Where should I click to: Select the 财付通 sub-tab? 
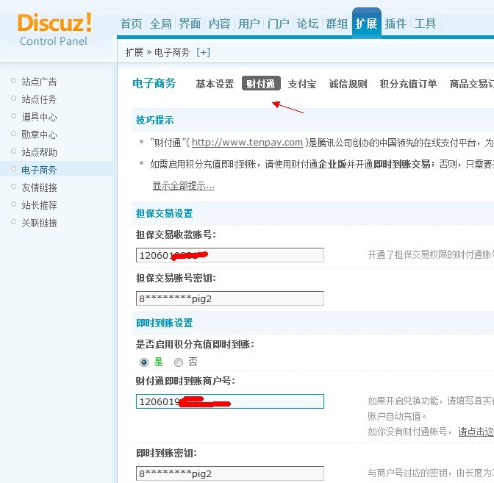point(261,84)
